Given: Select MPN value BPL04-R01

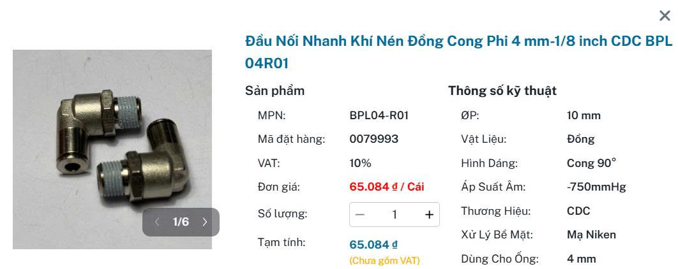Looking at the screenshot, I should [x=379, y=115].
